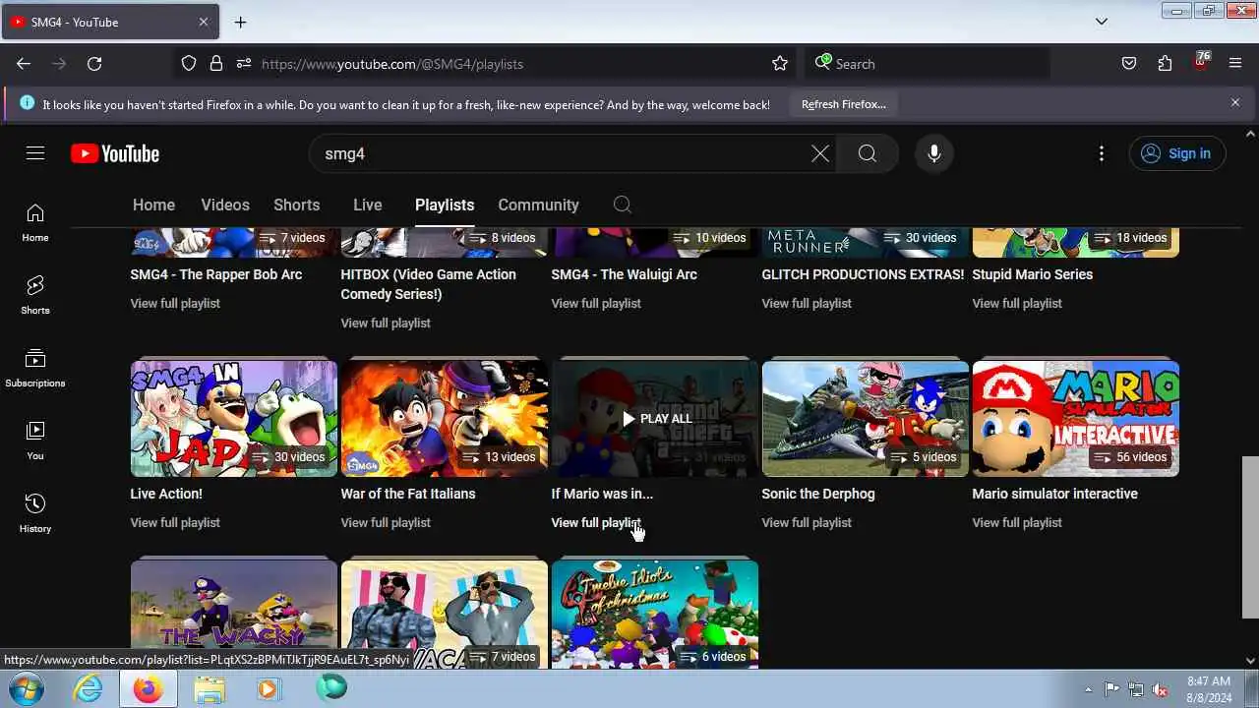Open the GLITCH PRODUCTIONS EXTRAS! title
This screenshot has height=708, width=1259.
[x=863, y=274]
